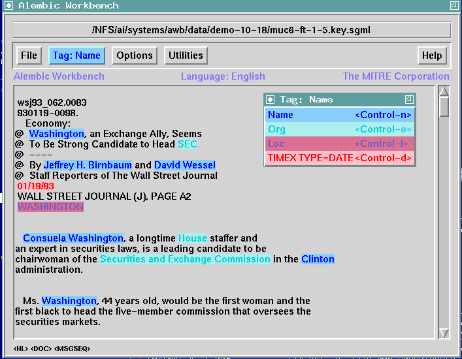
Task: Click the tagged name Consuela Washington
Action: (x=73, y=238)
